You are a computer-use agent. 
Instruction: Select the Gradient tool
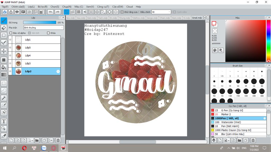4,75
